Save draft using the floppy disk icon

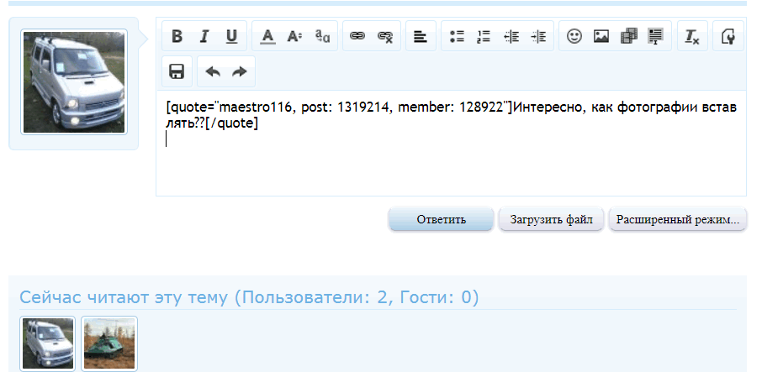coord(177,71)
